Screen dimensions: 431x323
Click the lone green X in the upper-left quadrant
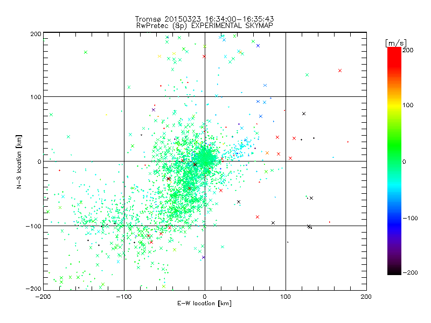(x=86, y=52)
